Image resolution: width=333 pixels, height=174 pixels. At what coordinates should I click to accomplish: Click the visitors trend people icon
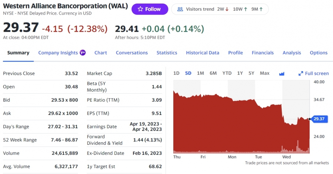click(180, 9)
